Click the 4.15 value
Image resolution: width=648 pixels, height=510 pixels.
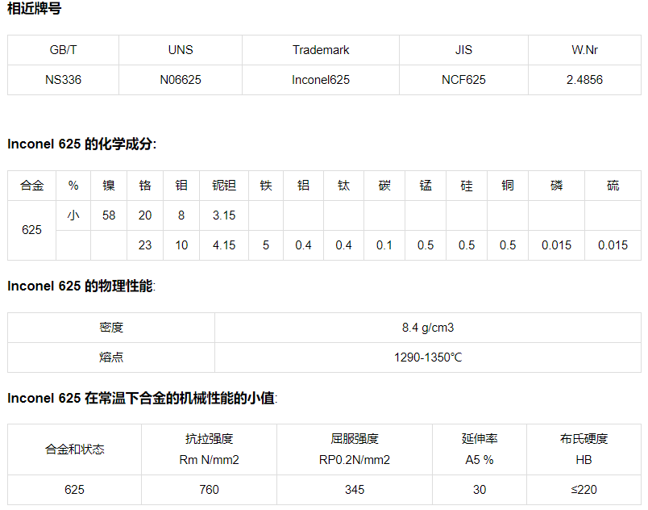(224, 245)
